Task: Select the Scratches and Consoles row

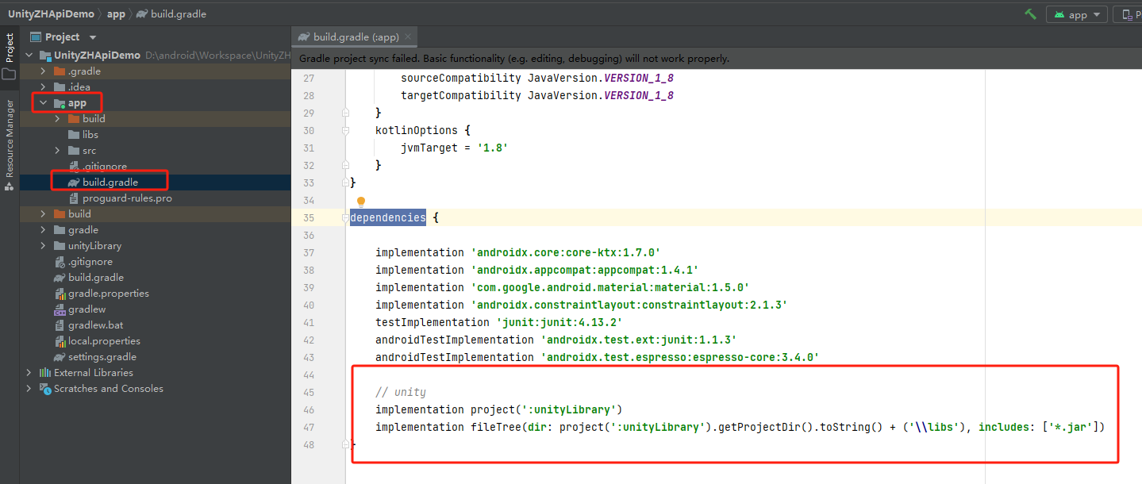Action: [x=156, y=389]
